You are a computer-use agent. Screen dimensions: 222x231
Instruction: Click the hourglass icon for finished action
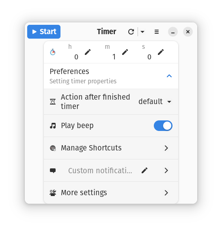[x=53, y=102]
